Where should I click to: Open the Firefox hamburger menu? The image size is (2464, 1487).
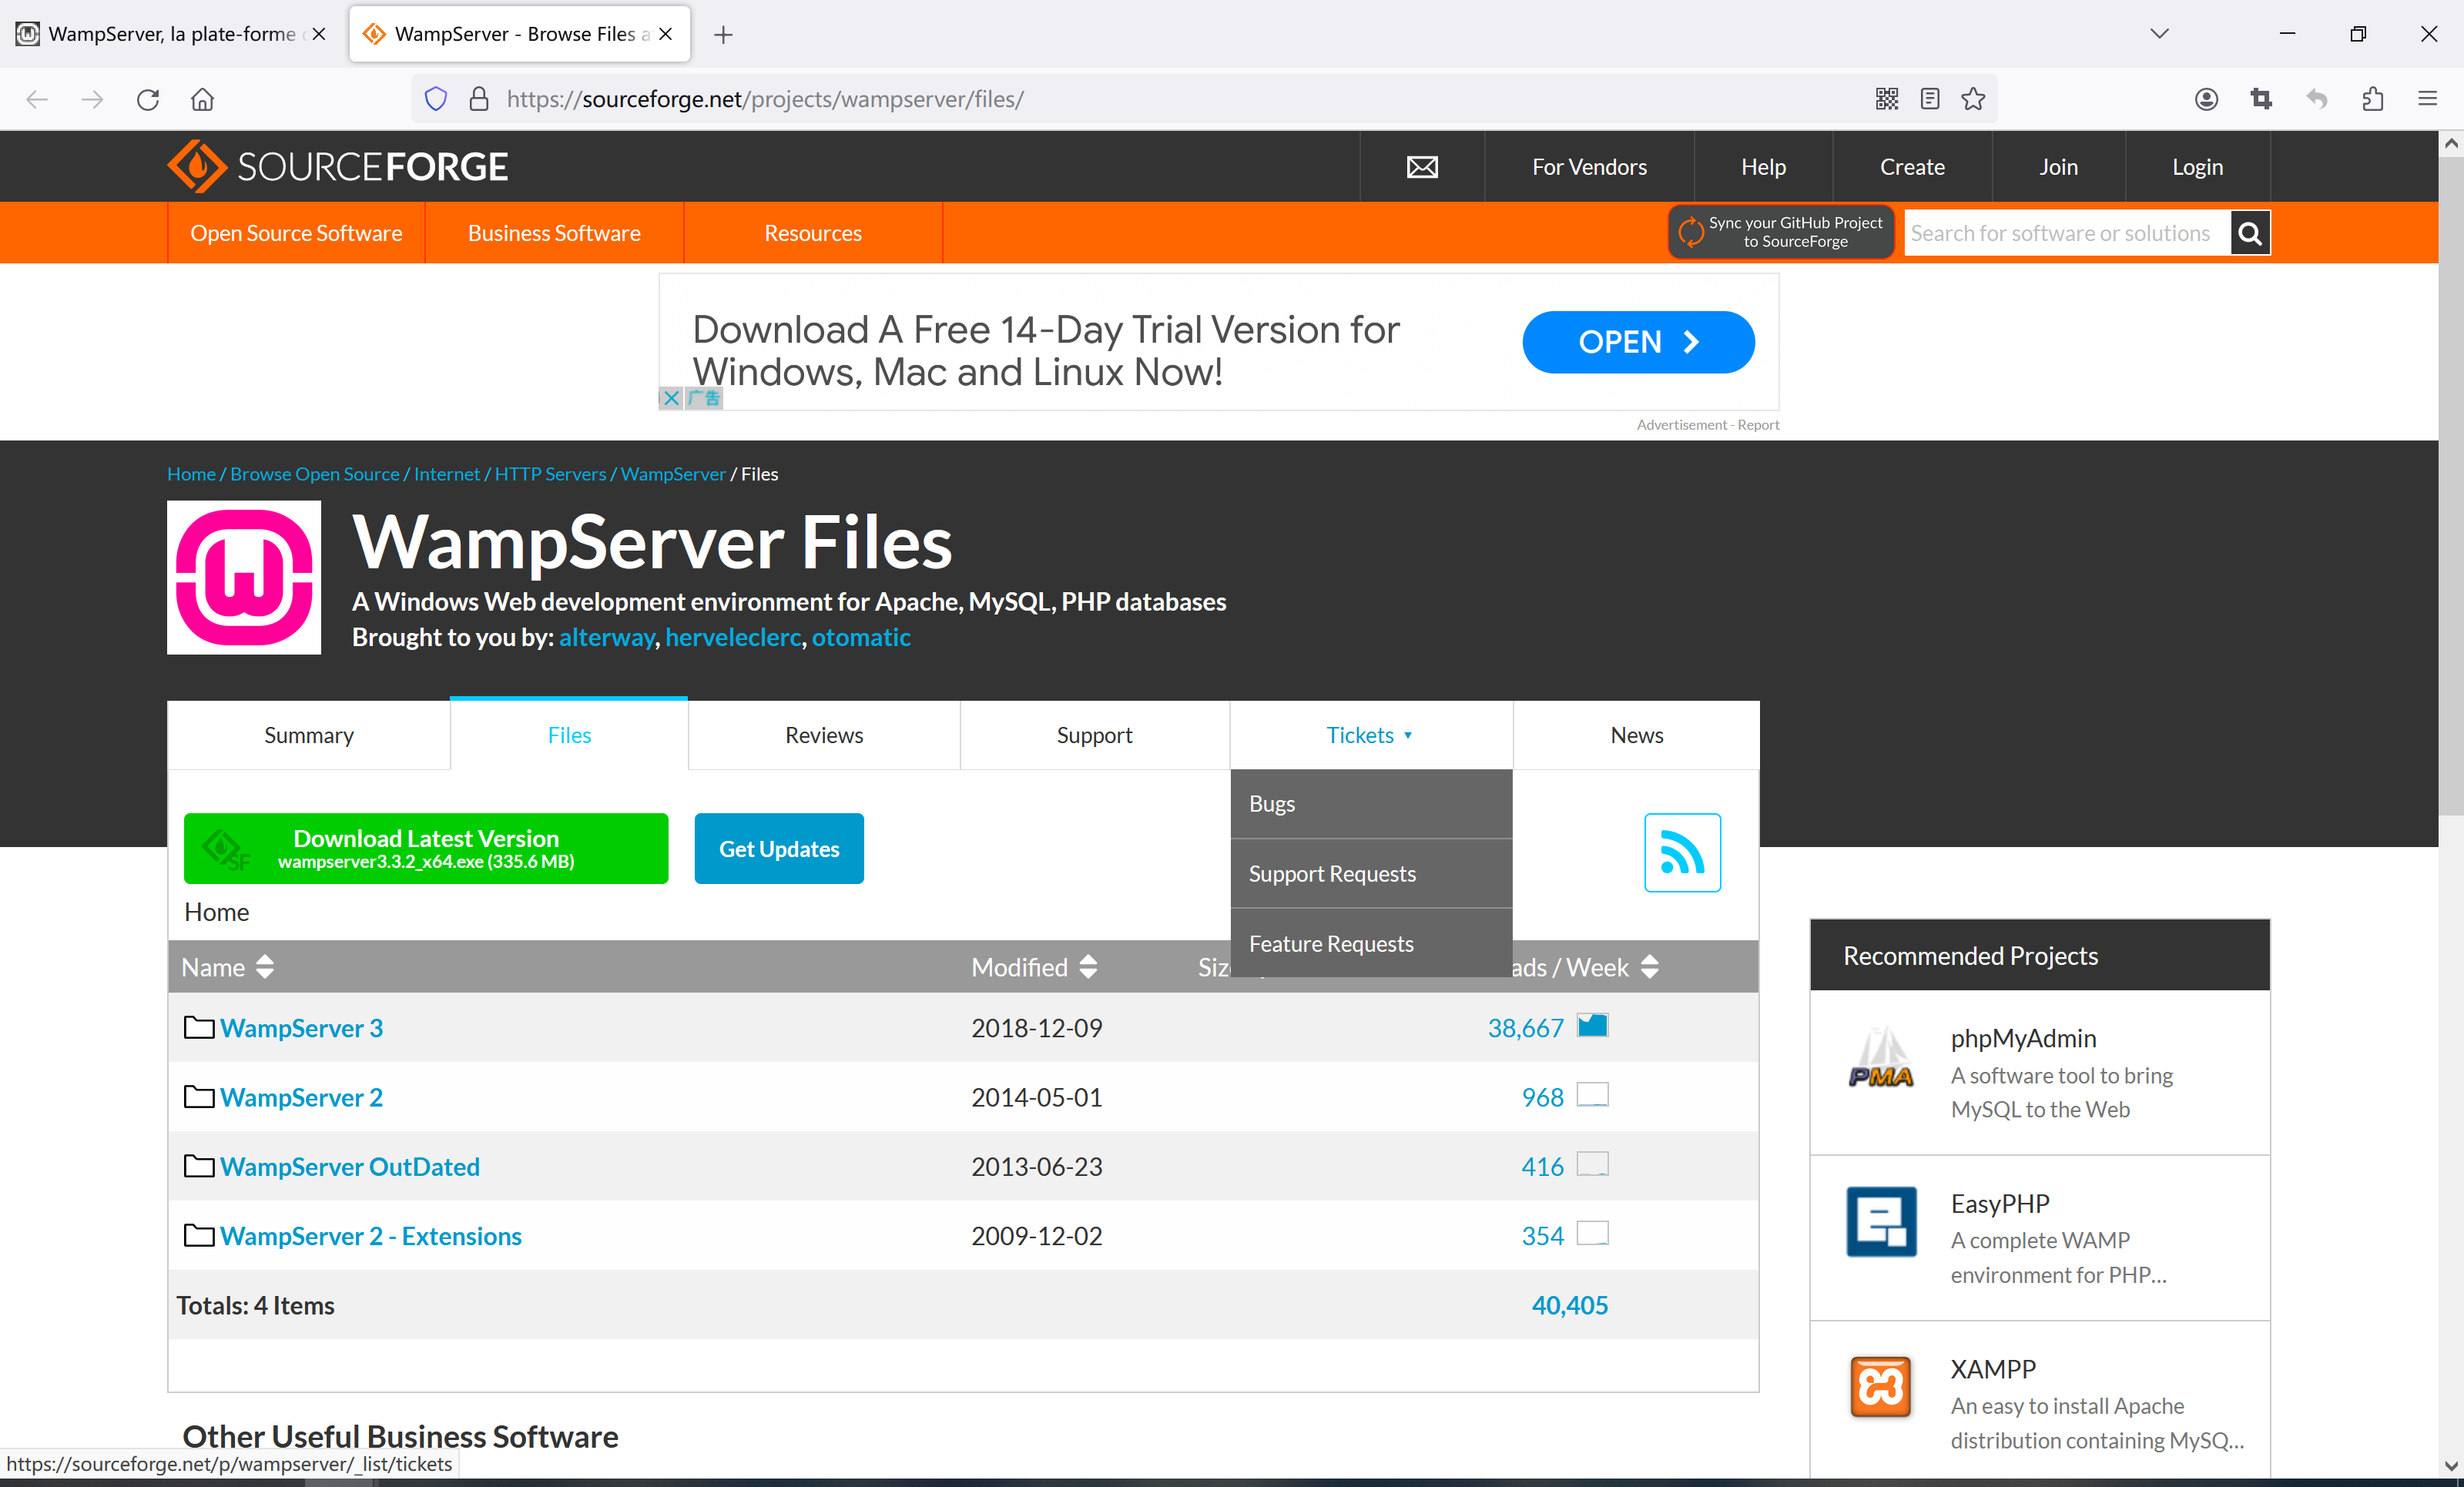click(x=2428, y=99)
